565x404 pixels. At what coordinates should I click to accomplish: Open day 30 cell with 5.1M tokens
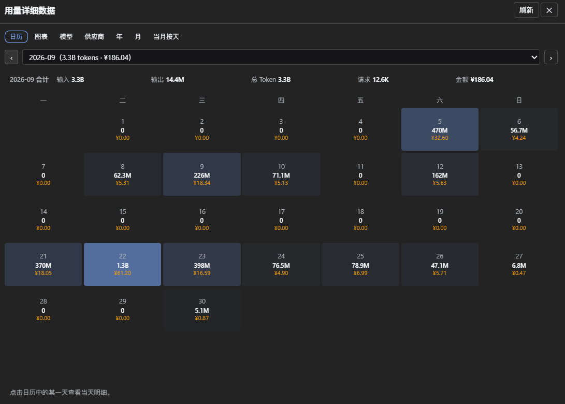pos(202,310)
